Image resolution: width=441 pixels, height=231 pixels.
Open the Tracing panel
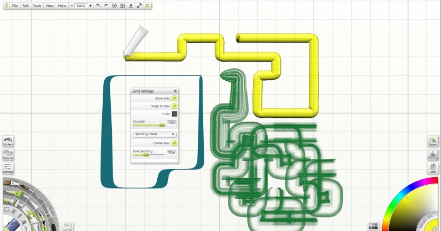(x=433, y=155)
